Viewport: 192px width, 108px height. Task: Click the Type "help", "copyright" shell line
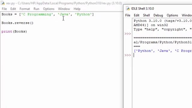163,29
